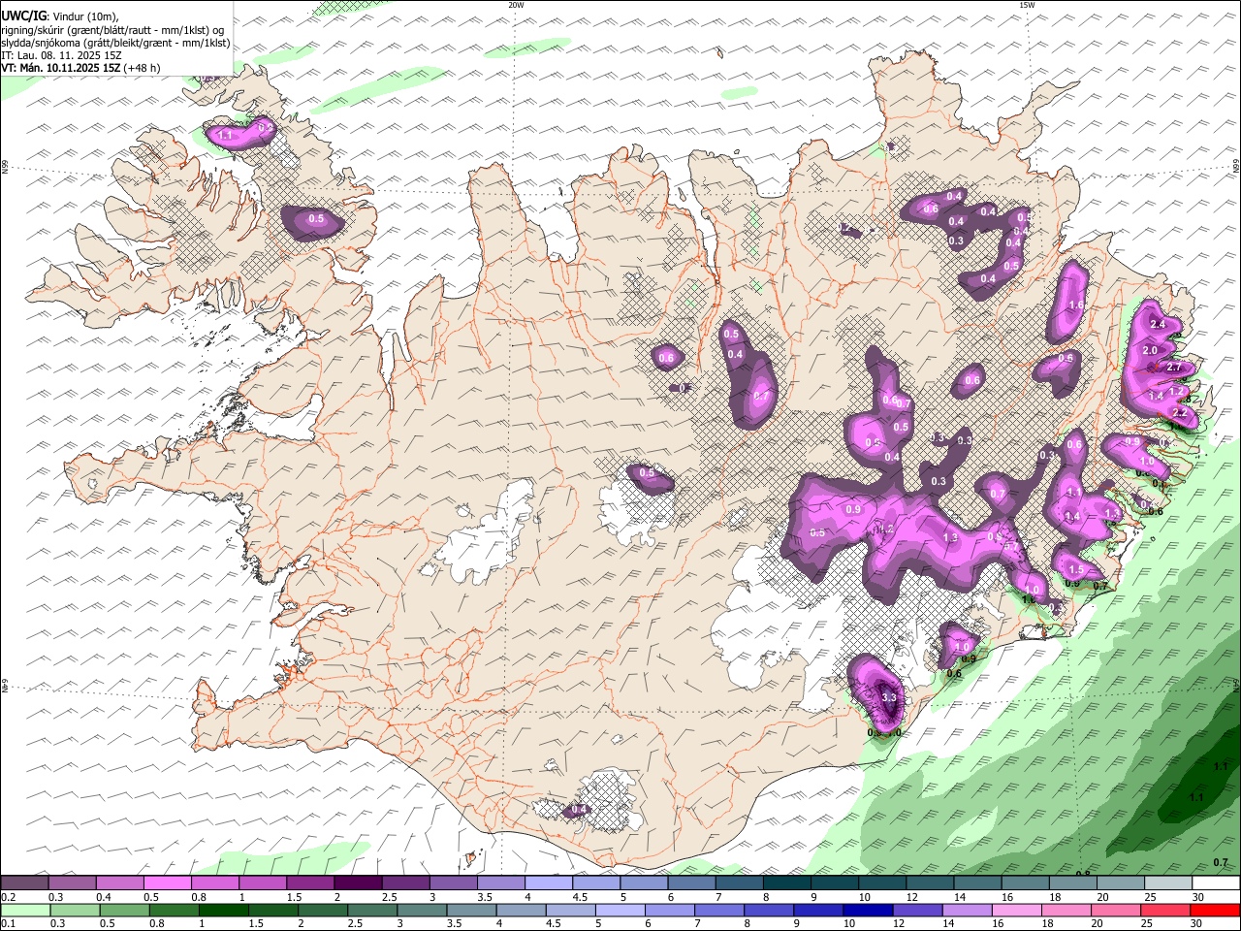Click the rigning/skúrir legend description line
This screenshot has height=931, width=1241.
[x=112, y=30]
